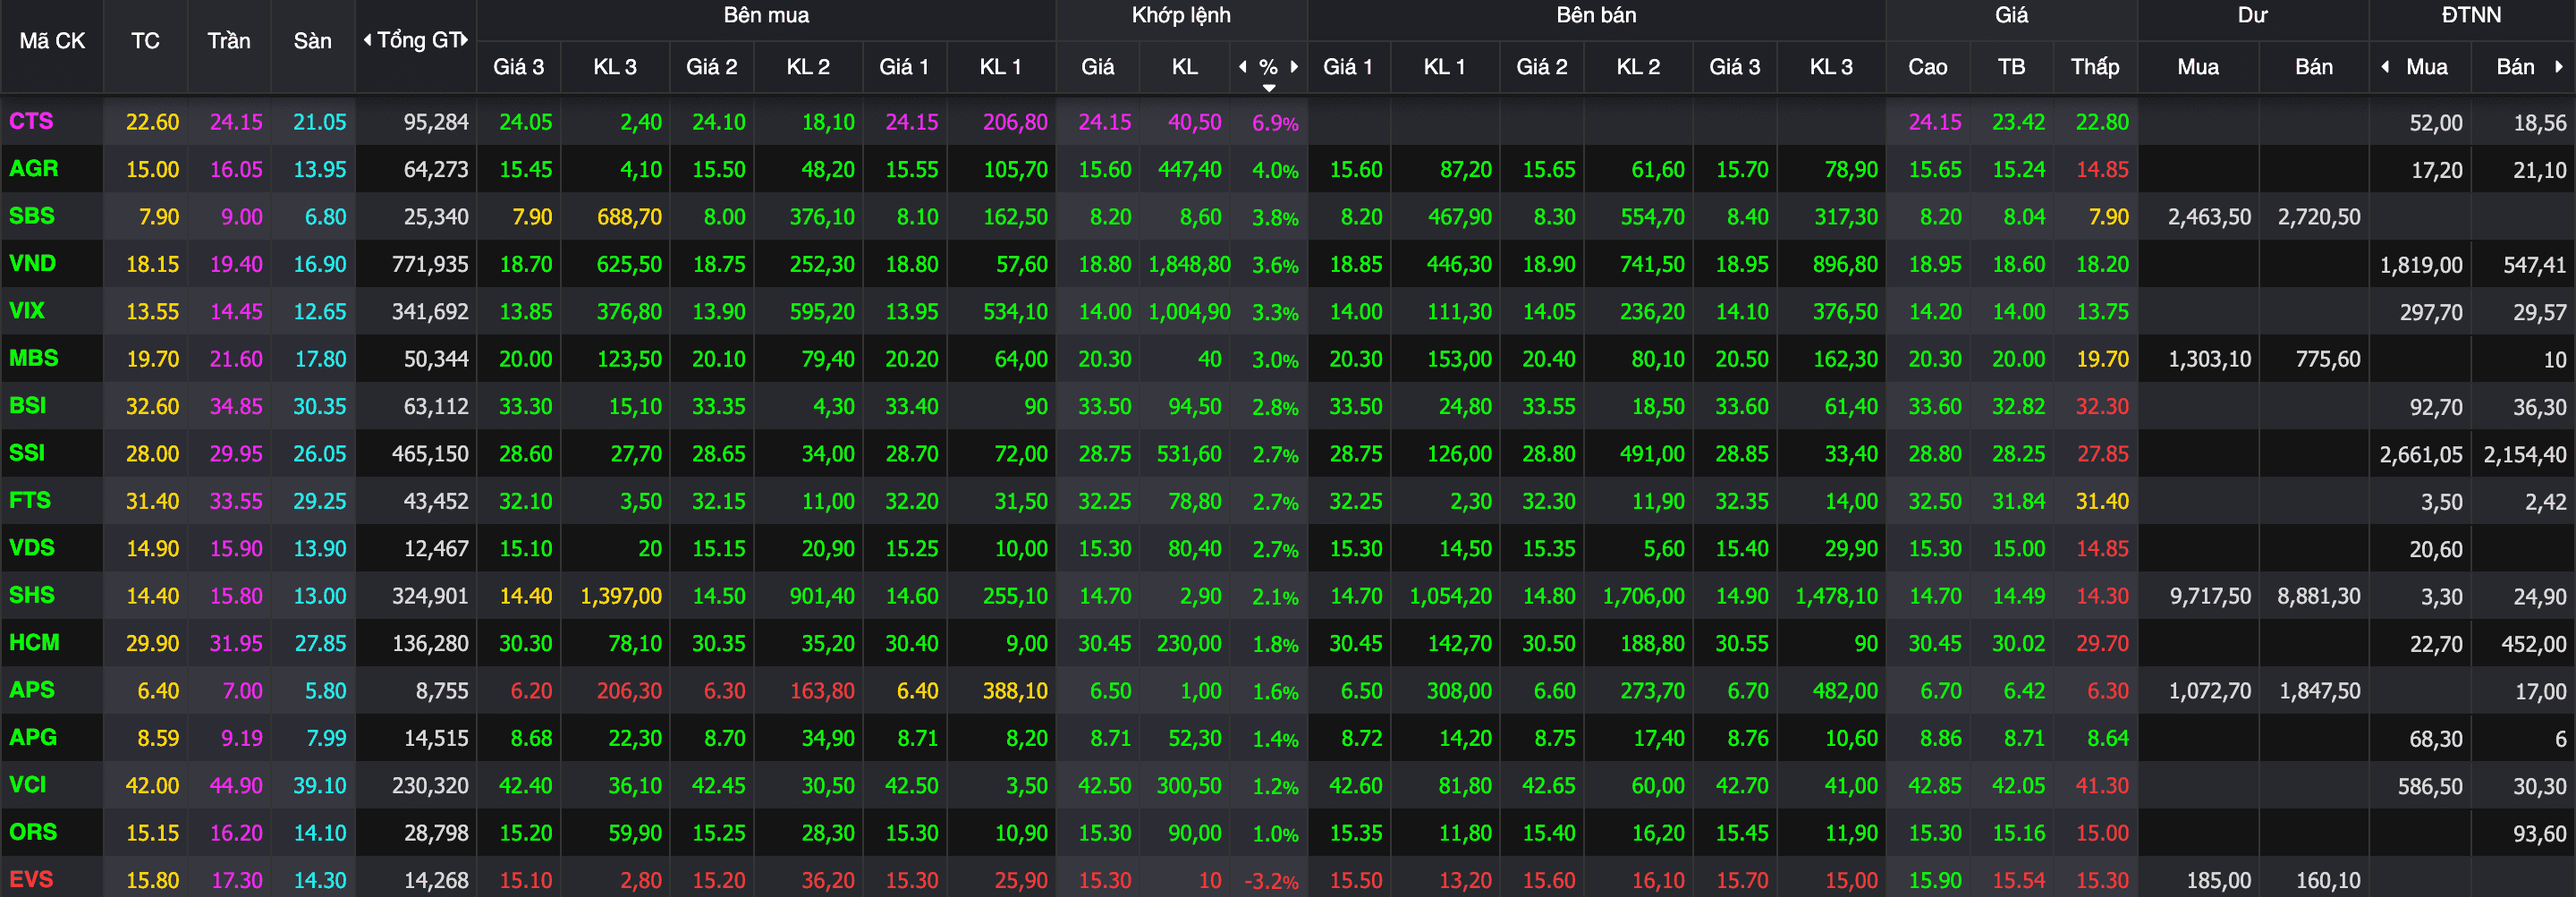Click MBS reference price 19.70 in TC column
2576x897 pixels.
tap(152, 359)
